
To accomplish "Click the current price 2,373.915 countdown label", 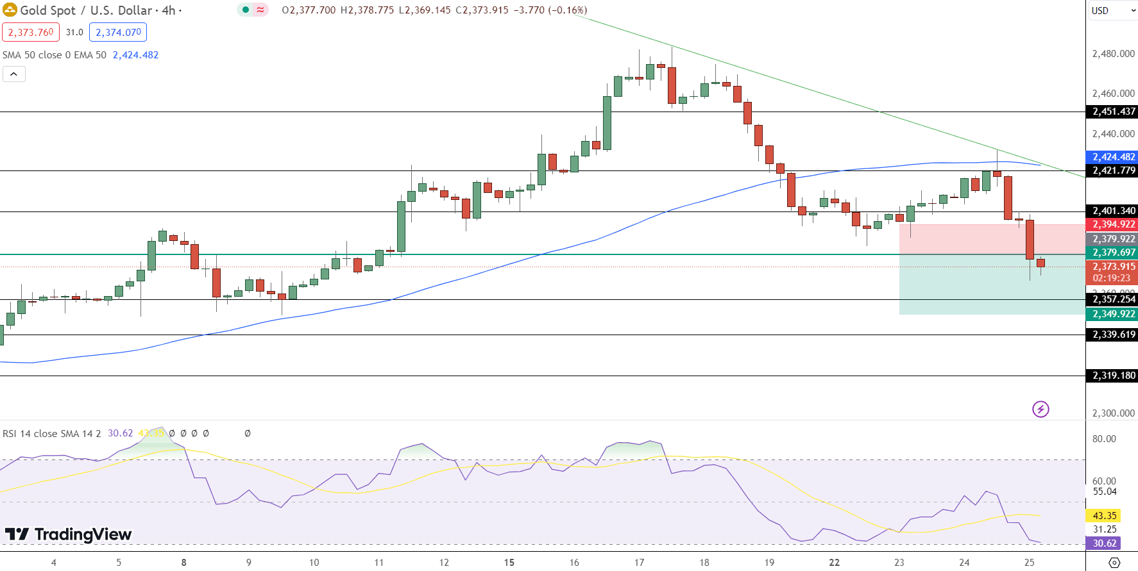I will (x=1112, y=272).
